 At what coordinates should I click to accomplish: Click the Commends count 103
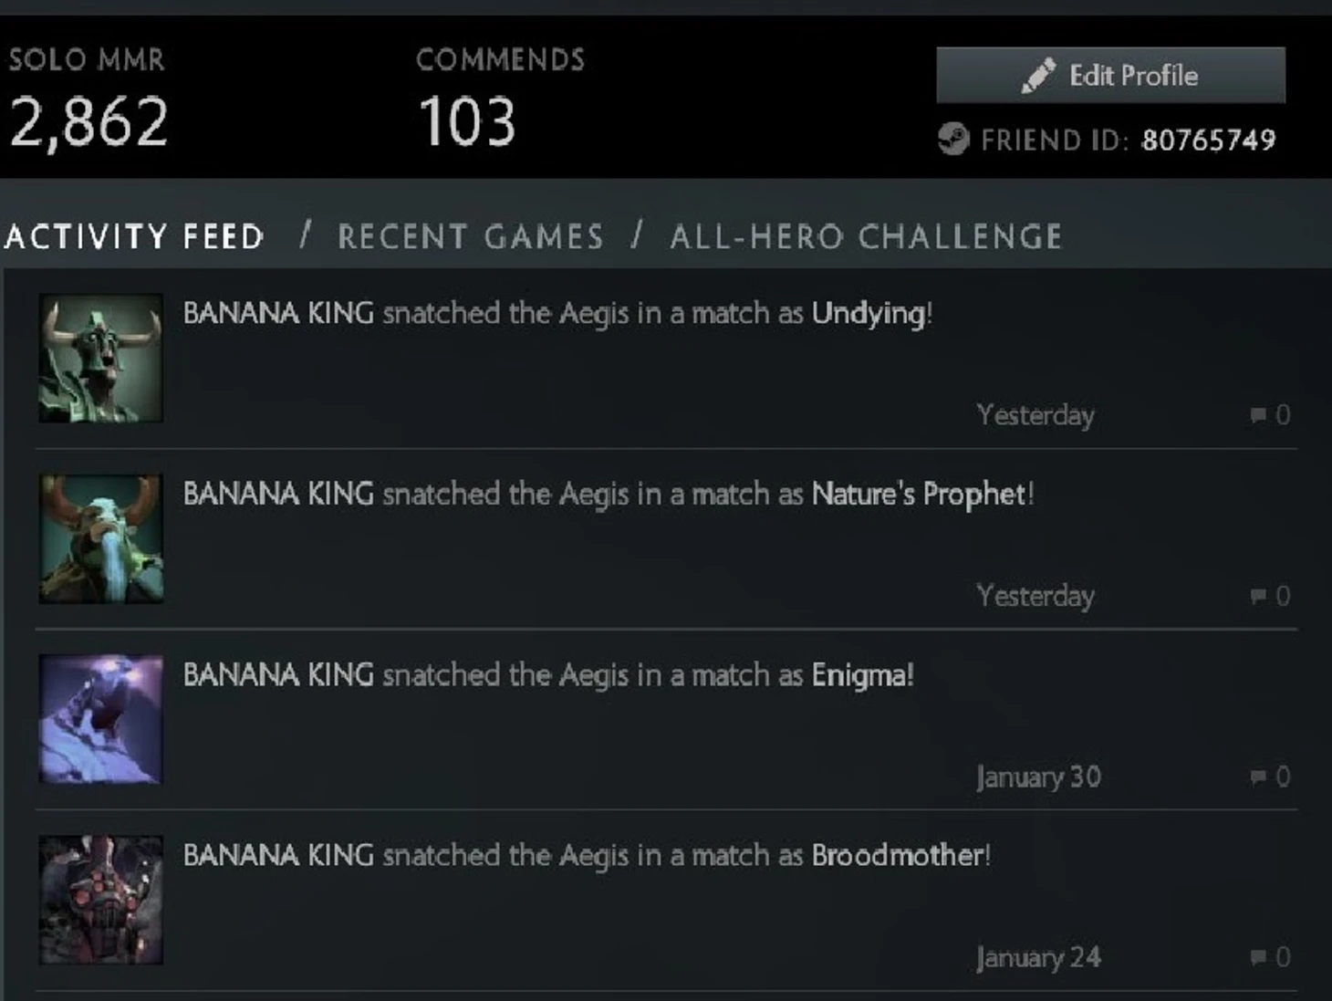(x=466, y=122)
